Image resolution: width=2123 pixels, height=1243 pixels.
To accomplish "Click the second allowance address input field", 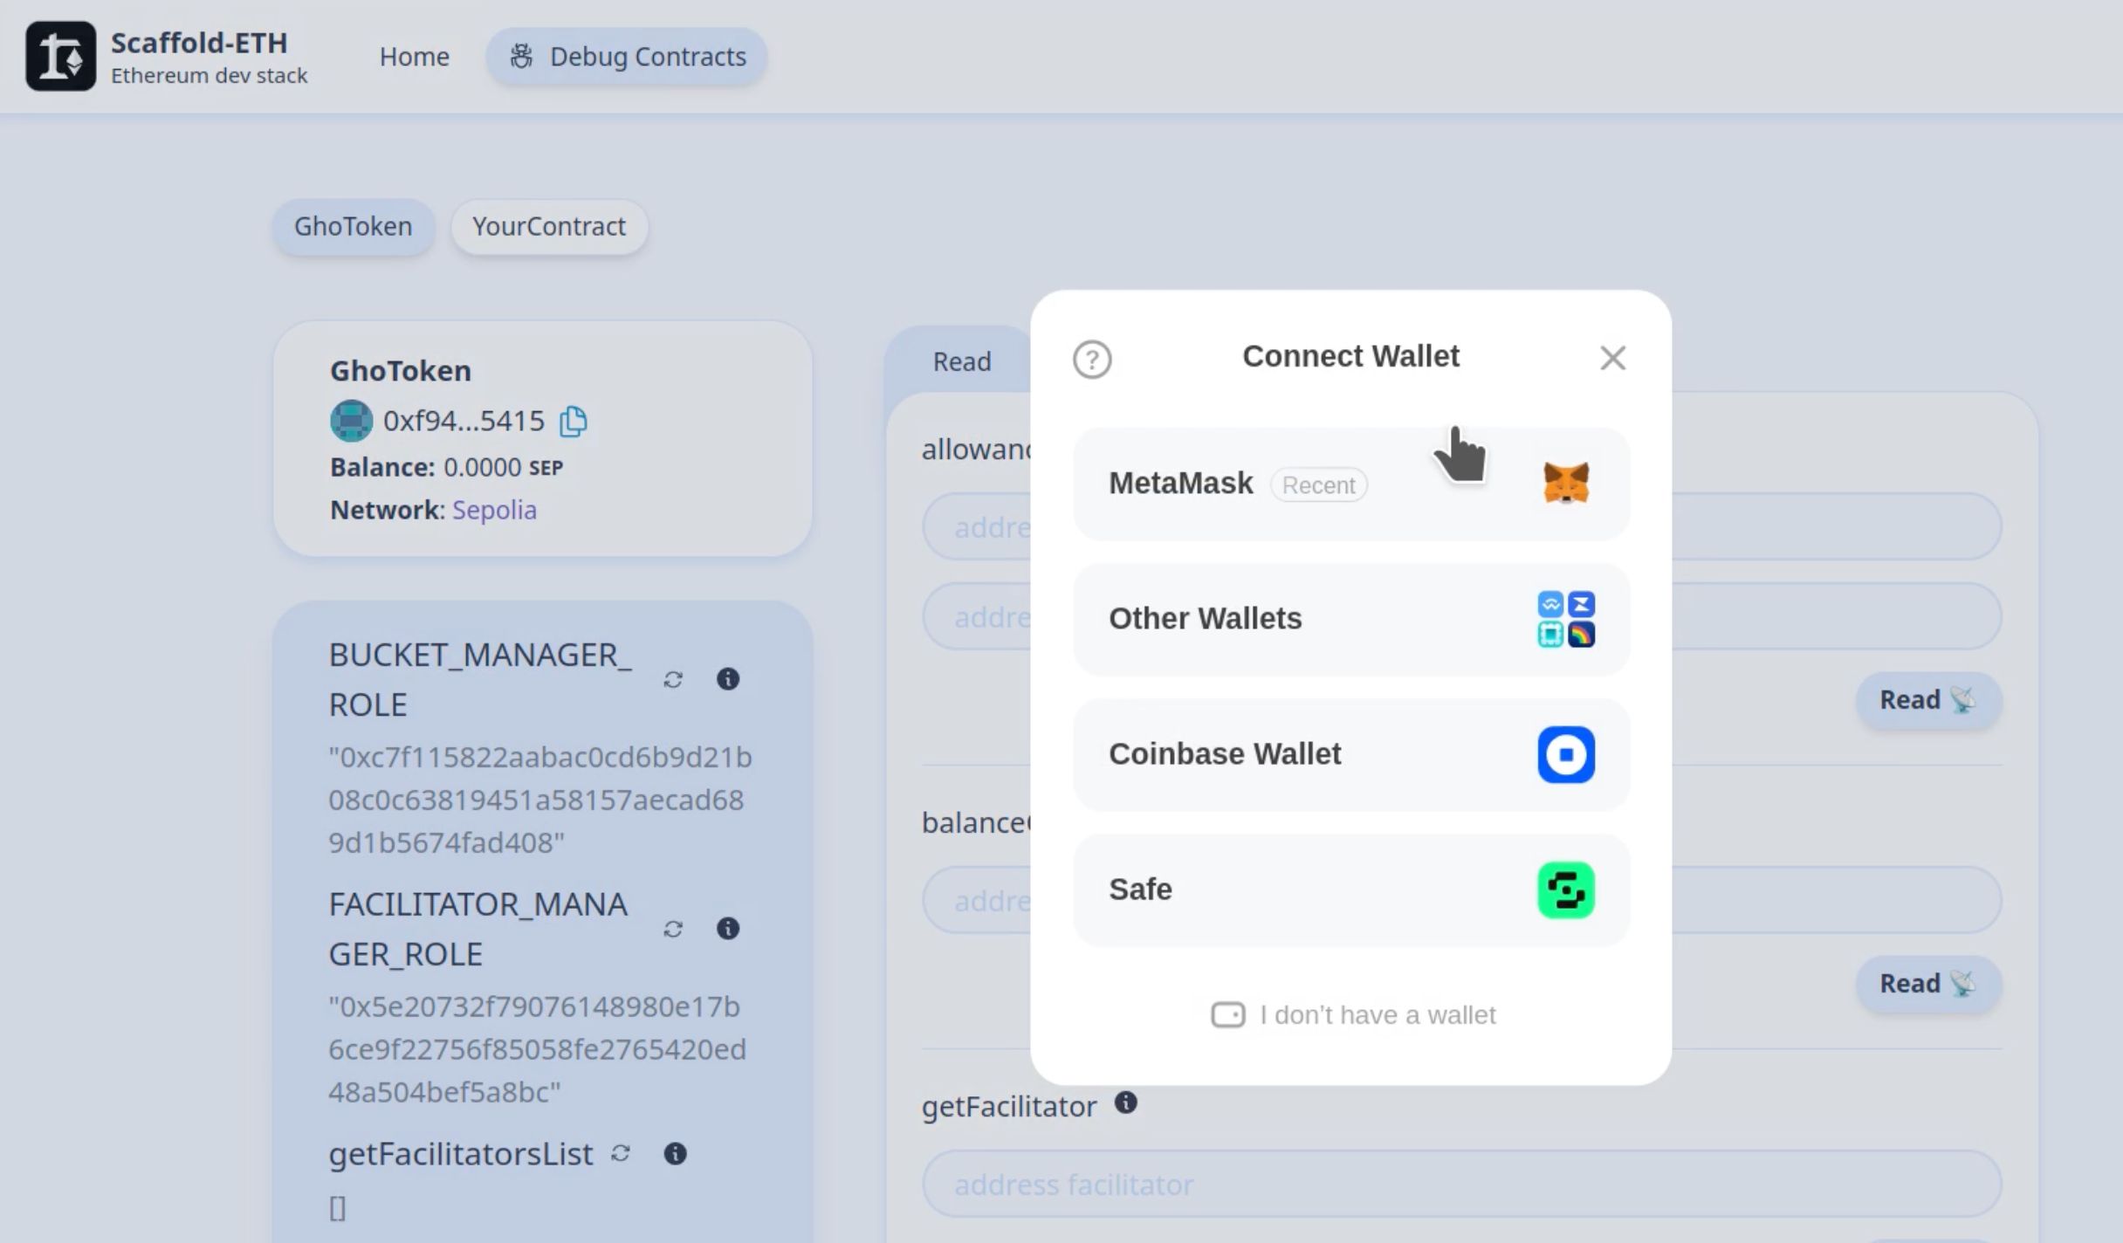I will [1461, 616].
